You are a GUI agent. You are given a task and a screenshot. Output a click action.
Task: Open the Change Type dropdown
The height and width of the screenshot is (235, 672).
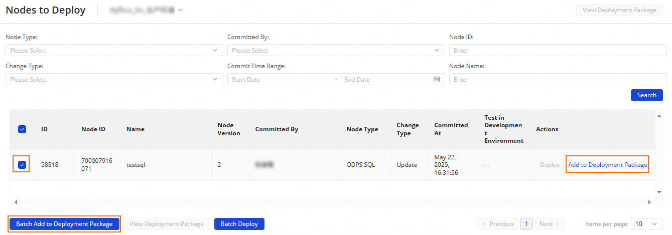coord(114,80)
